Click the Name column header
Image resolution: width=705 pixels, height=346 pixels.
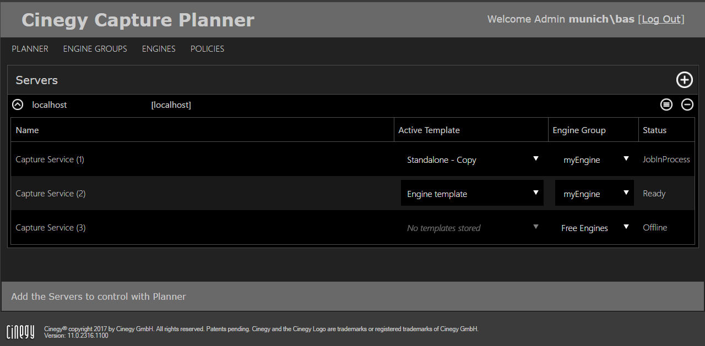click(27, 130)
